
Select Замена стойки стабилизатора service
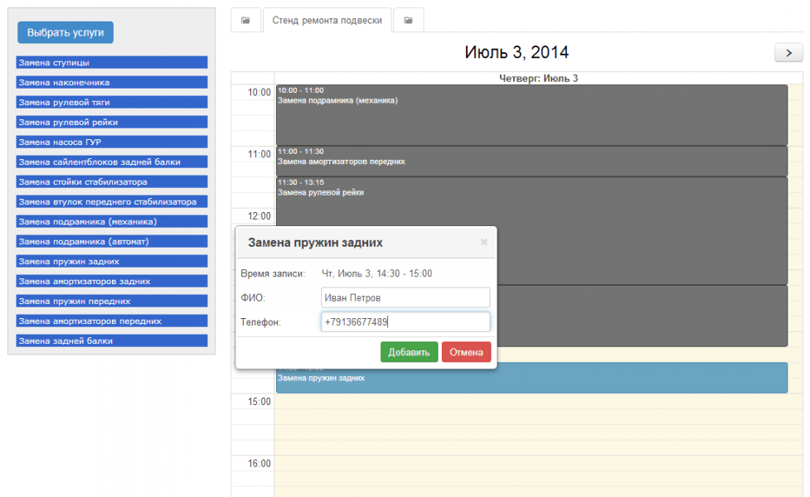(111, 181)
